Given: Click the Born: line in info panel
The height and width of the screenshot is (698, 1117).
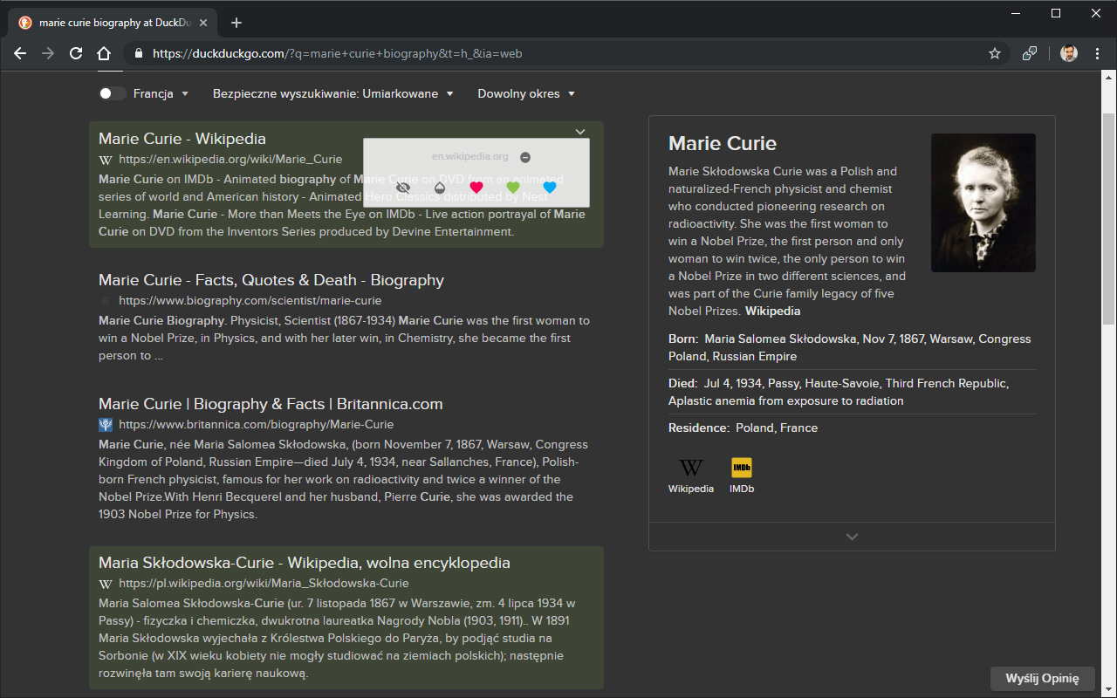Looking at the screenshot, I should click(853, 347).
